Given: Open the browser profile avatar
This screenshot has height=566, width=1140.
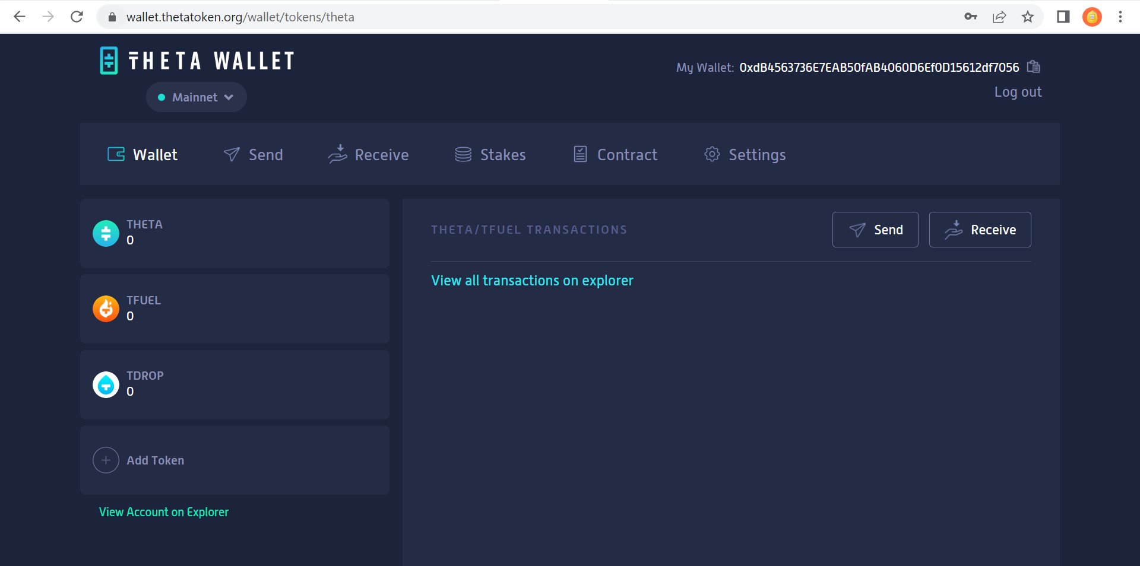Looking at the screenshot, I should tap(1092, 17).
